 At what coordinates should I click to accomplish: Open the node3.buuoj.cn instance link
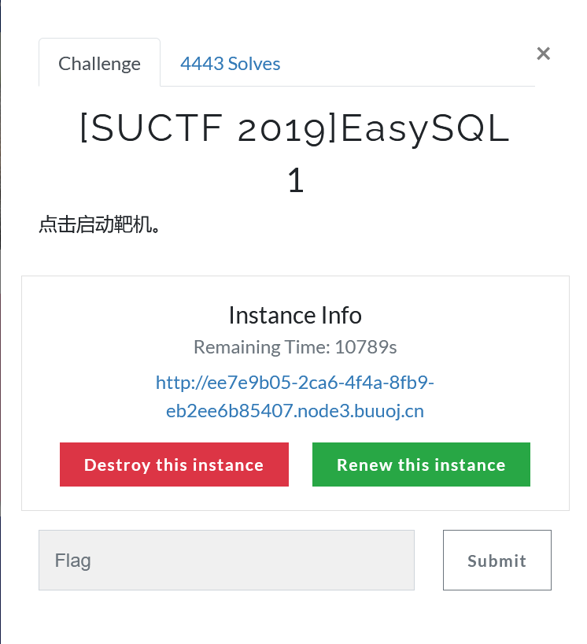pos(294,398)
